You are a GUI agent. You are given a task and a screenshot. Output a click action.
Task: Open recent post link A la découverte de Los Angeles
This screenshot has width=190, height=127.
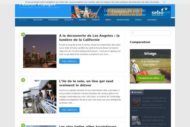pyautogui.click(x=155, y=99)
